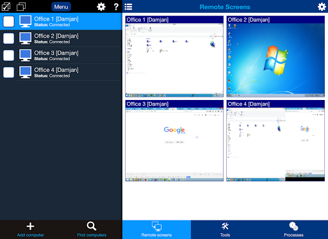Viewport: 328px width, 239px height.
Task: Check the Office 4 [Damjan] checkbox
Action: tap(8, 72)
